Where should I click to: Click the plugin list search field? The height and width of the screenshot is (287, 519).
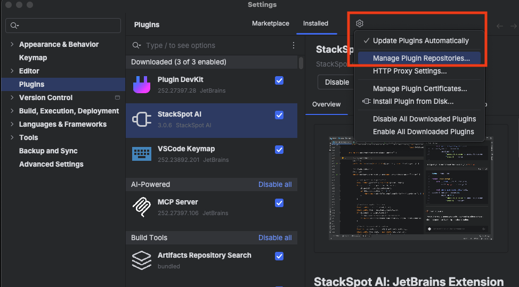(213, 46)
